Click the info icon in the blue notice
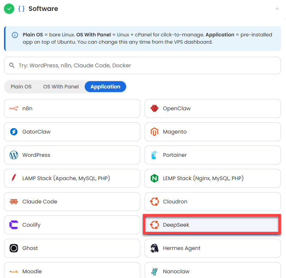286x278 pixels. coord(15,35)
